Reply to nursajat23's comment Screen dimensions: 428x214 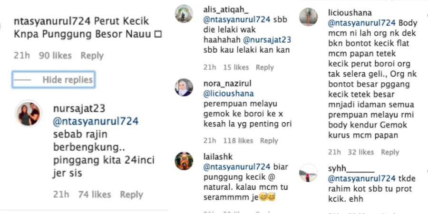[132, 195]
